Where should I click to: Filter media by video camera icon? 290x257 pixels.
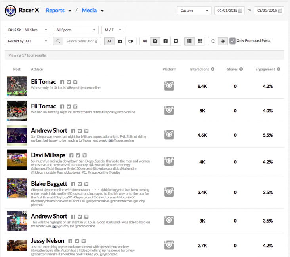[130, 41]
